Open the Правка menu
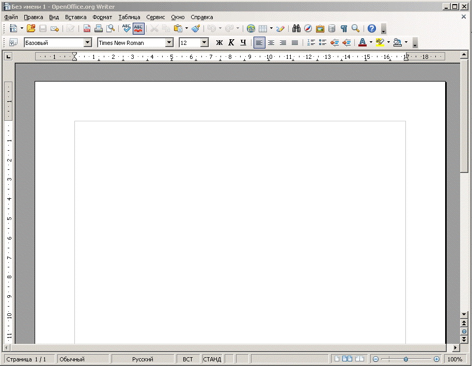Image resolution: width=472 pixels, height=366 pixels. (34, 17)
